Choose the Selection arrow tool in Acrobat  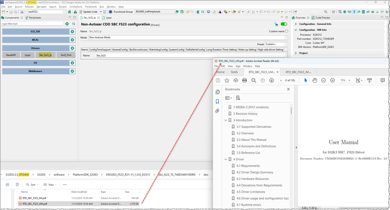point(306,81)
